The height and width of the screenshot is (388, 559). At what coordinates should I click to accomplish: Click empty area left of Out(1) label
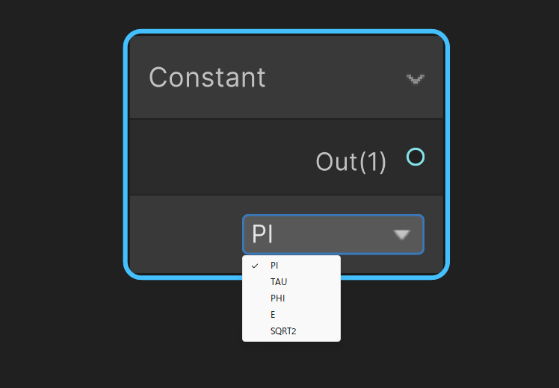(221, 157)
